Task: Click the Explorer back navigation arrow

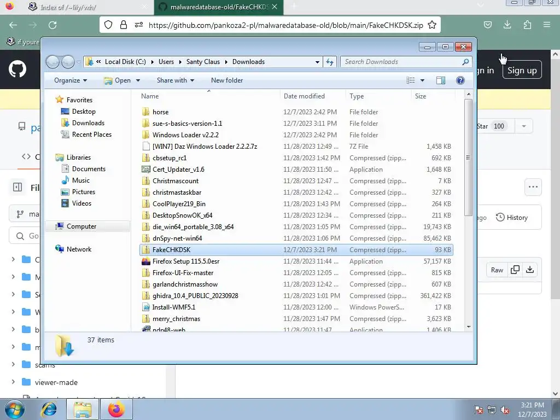Action: point(52,62)
